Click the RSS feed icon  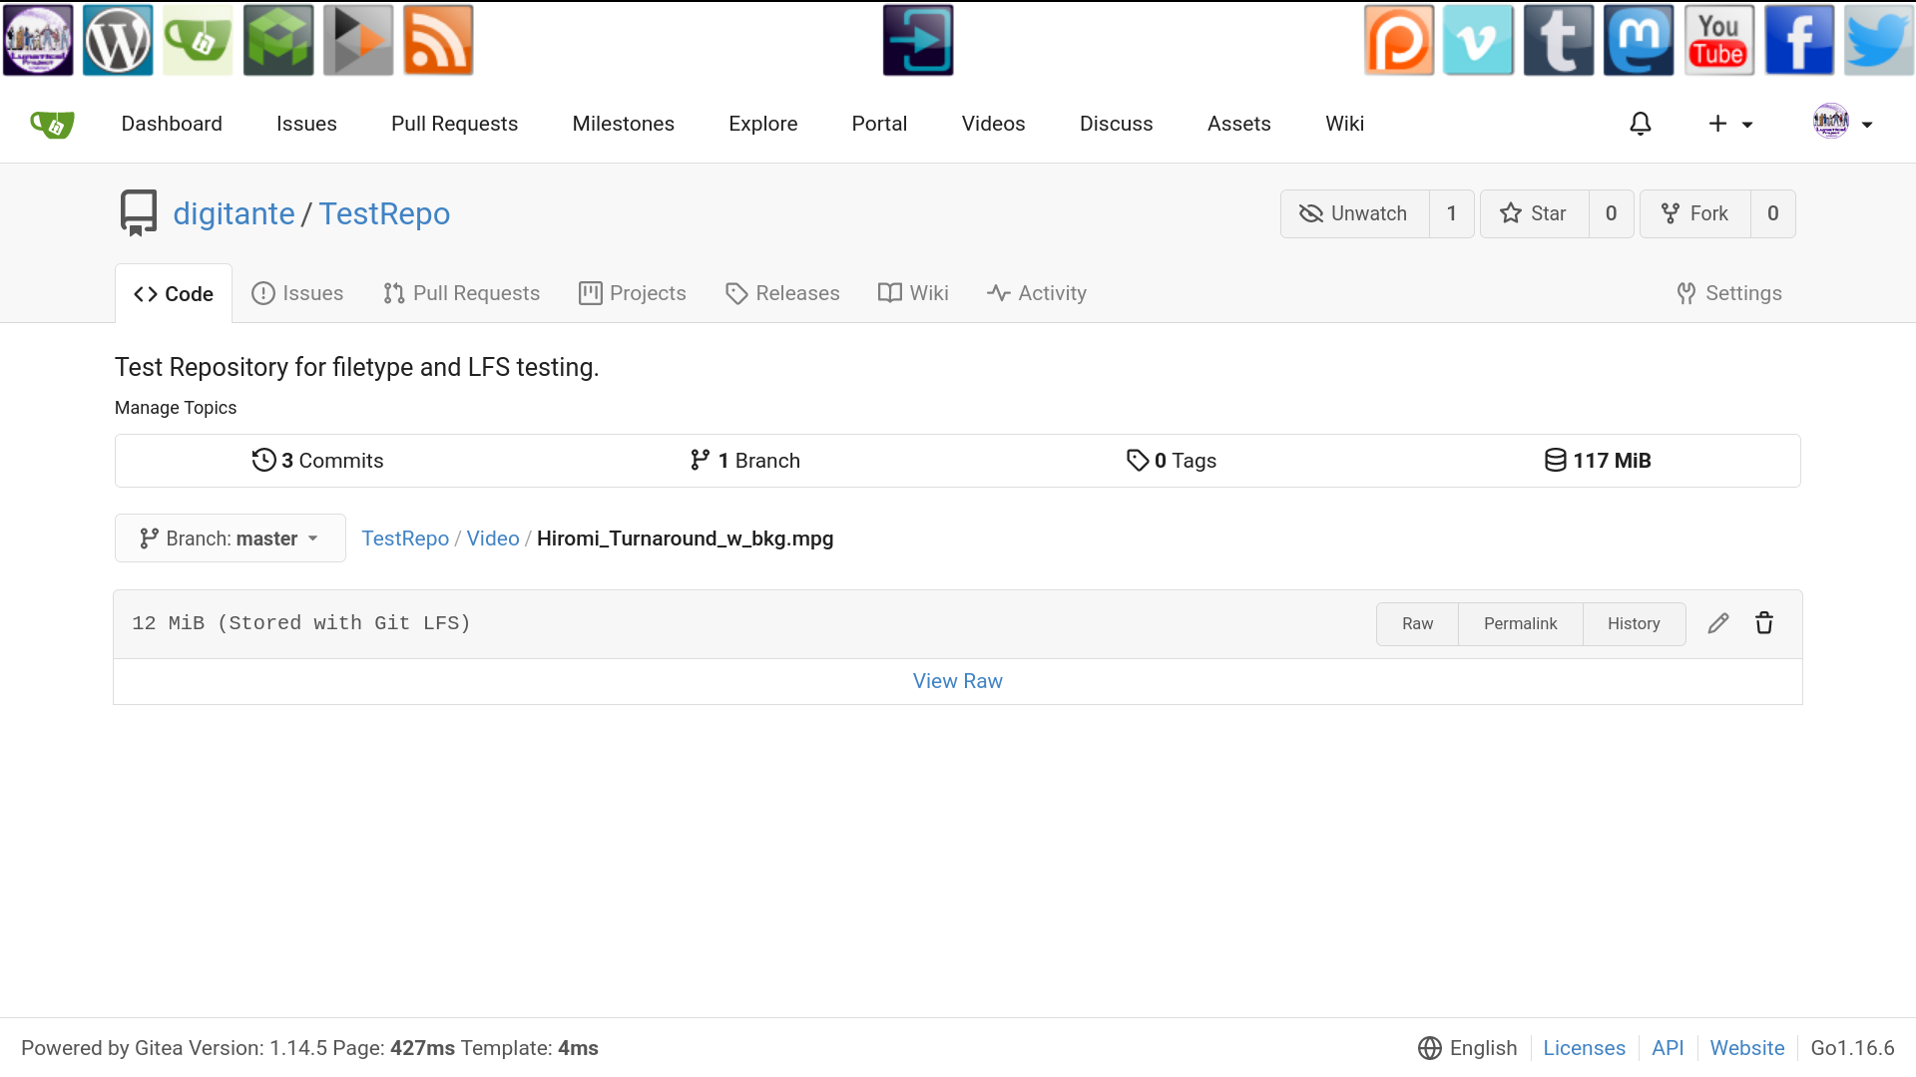(x=438, y=41)
